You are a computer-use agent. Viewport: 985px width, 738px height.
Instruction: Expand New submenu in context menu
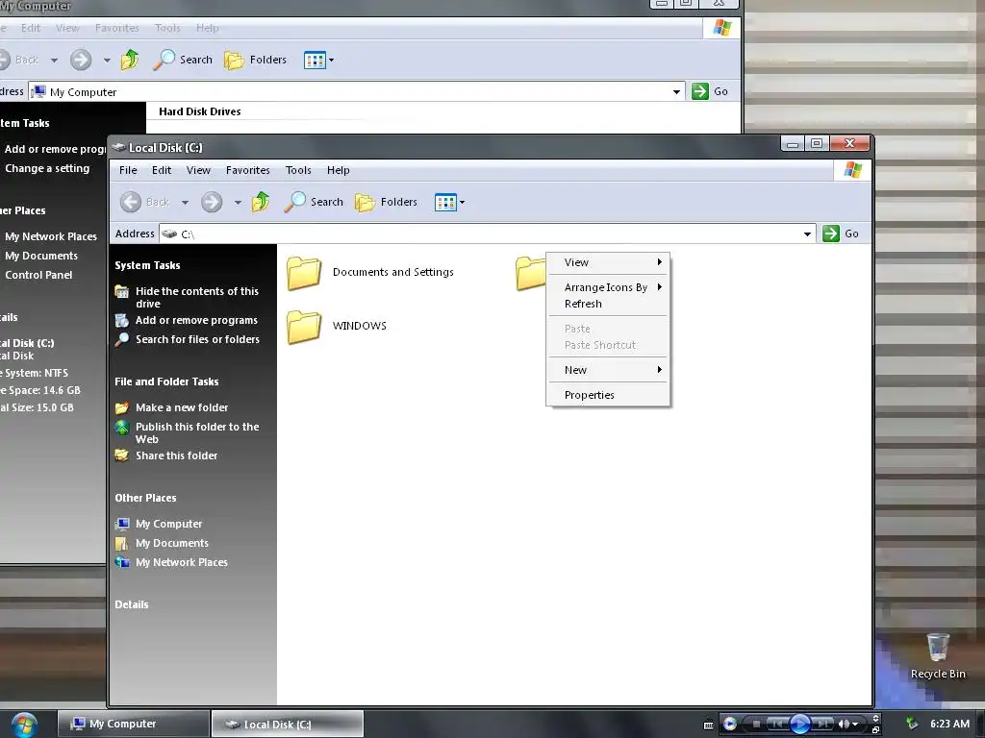tap(608, 370)
